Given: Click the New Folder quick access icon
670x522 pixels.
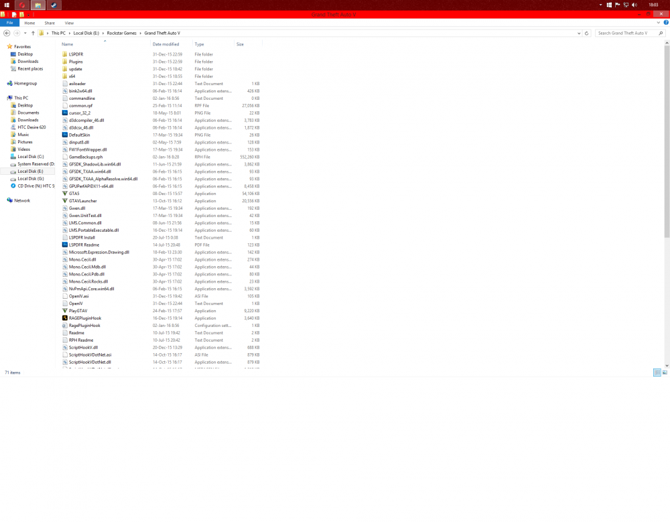Looking at the screenshot, I should click(x=21, y=15).
